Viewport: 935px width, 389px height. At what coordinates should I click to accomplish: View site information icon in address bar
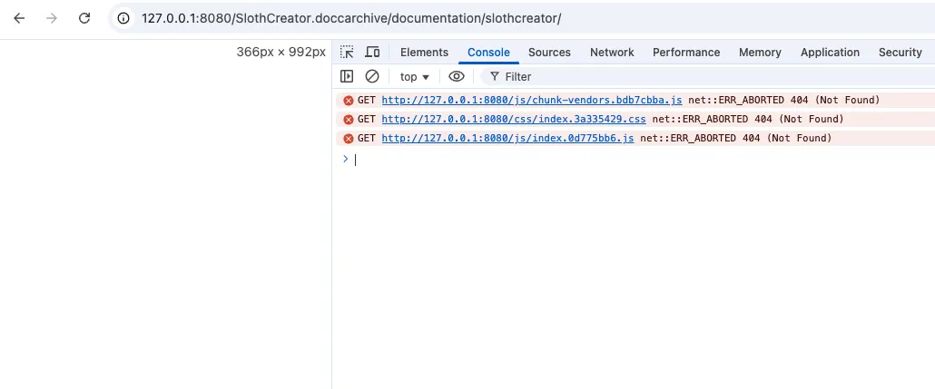[124, 18]
